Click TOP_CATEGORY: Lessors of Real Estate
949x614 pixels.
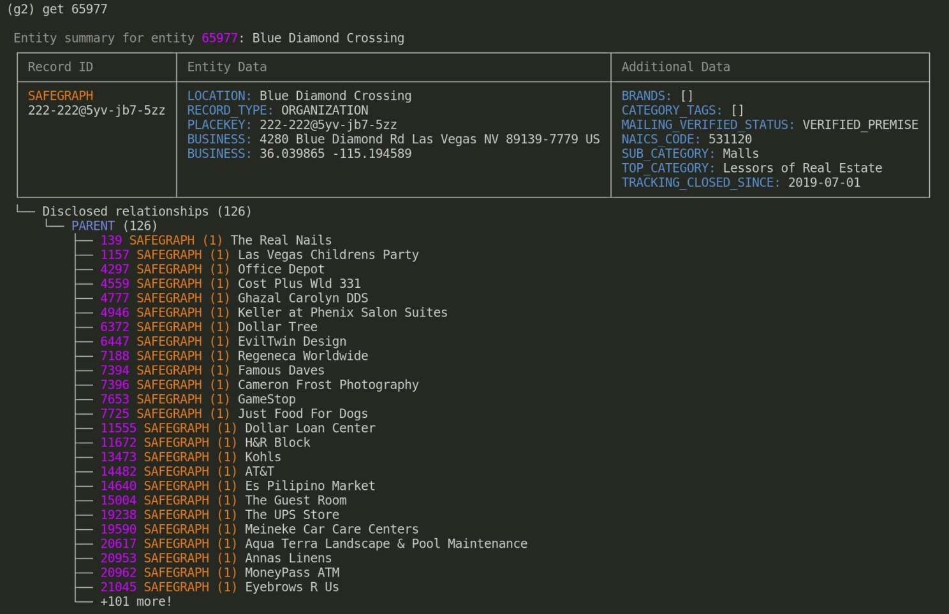coord(752,168)
